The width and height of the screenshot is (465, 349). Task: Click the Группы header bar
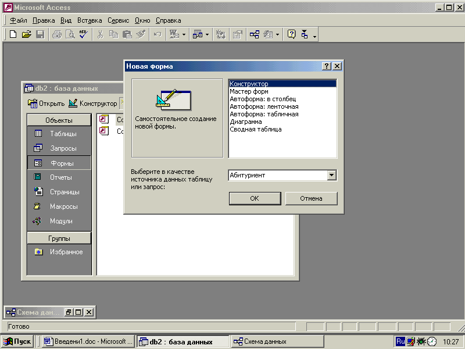coord(59,238)
